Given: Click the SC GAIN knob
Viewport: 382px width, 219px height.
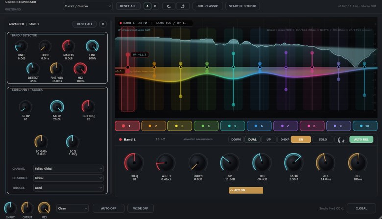Looking at the screenshot, I should tap(41, 142).
